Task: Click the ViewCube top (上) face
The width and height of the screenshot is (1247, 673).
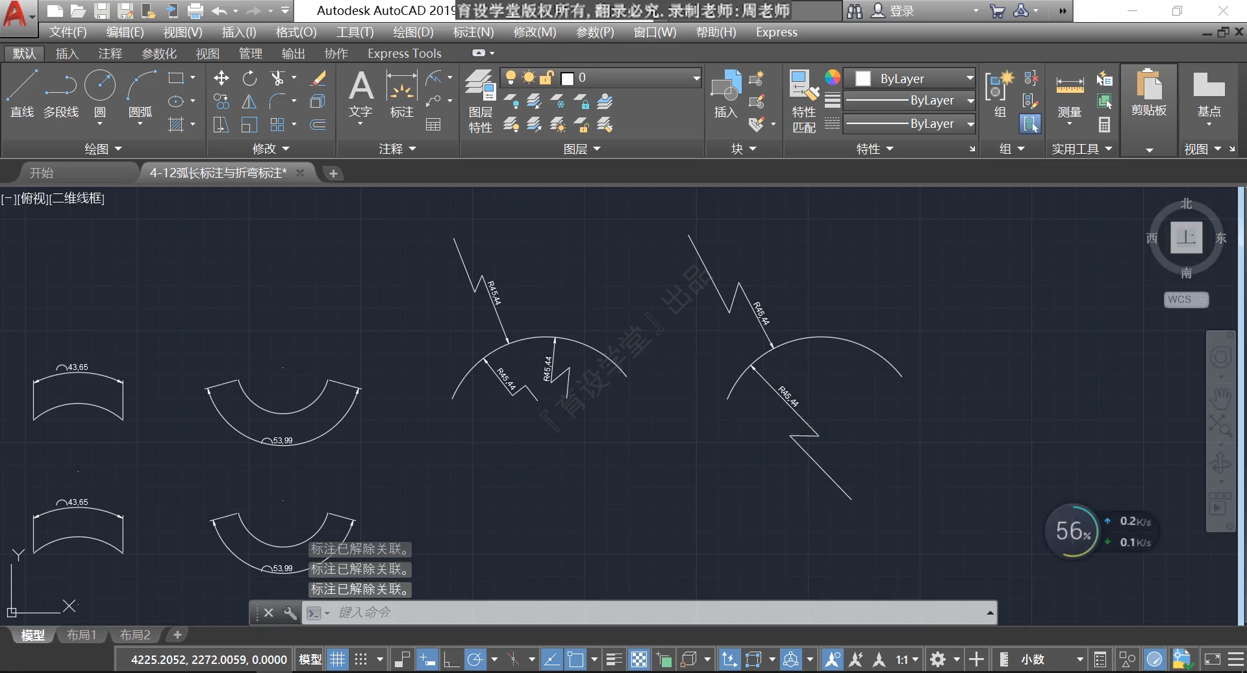Action: click(x=1186, y=237)
